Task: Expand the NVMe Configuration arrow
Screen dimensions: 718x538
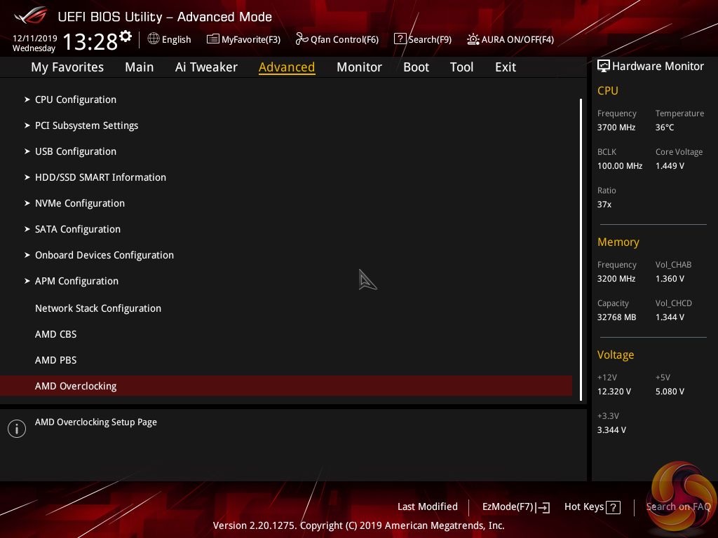Action: [x=27, y=203]
